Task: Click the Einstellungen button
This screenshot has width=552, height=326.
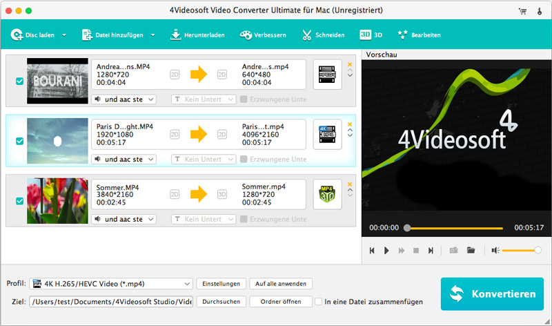Action: coord(221,283)
